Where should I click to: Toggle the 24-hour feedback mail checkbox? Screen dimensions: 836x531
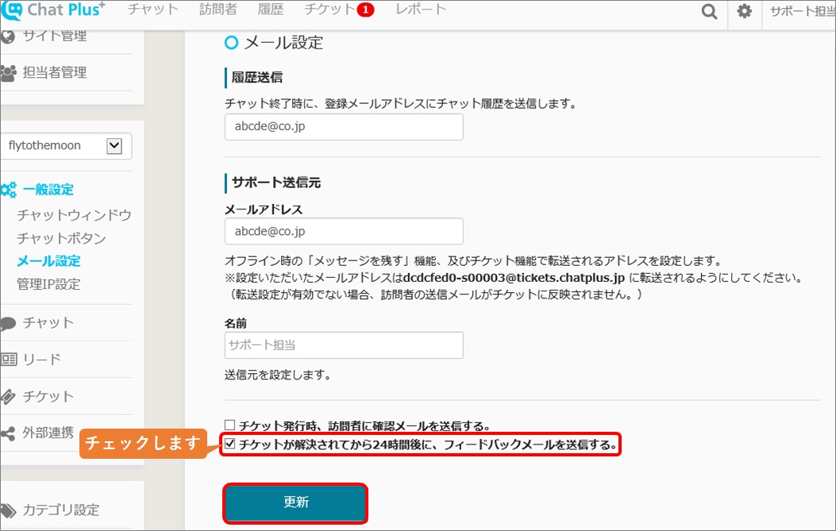(229, 444)
